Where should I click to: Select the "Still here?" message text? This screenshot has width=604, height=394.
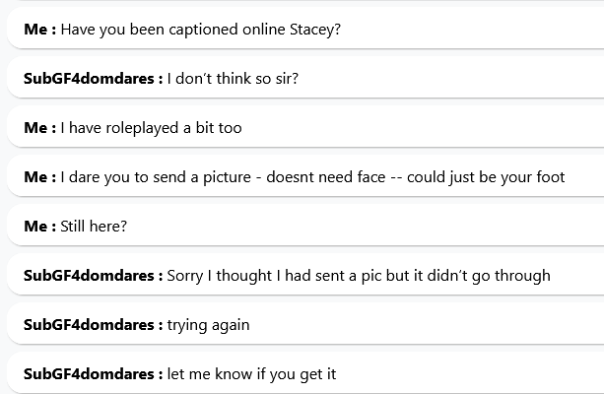pos(94,227)
